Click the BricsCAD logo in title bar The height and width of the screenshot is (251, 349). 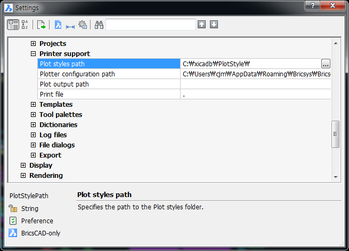point(9,8)
